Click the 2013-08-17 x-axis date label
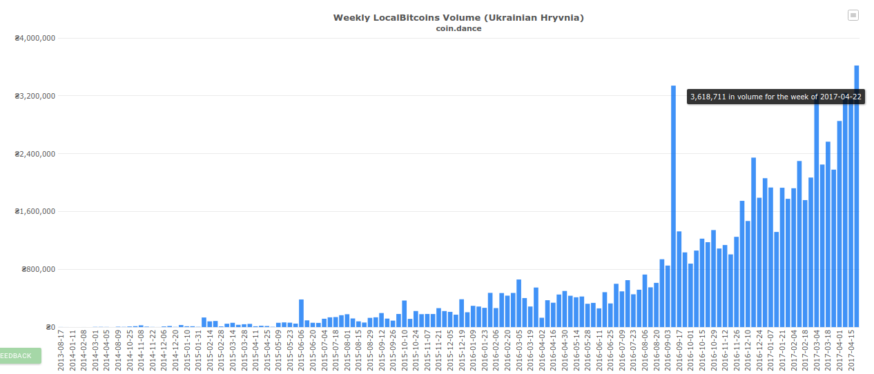 tap(61, 351)
